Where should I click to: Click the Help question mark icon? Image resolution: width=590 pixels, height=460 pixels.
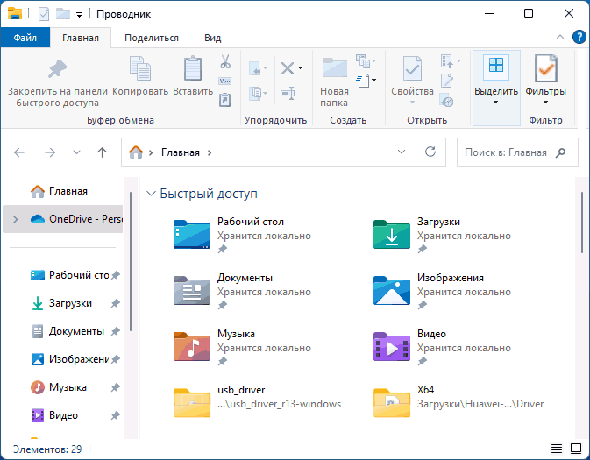pos(579,37)
